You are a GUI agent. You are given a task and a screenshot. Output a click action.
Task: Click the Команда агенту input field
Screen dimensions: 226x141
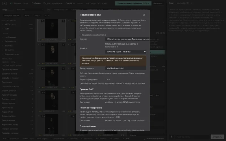[x=192, y=137]
